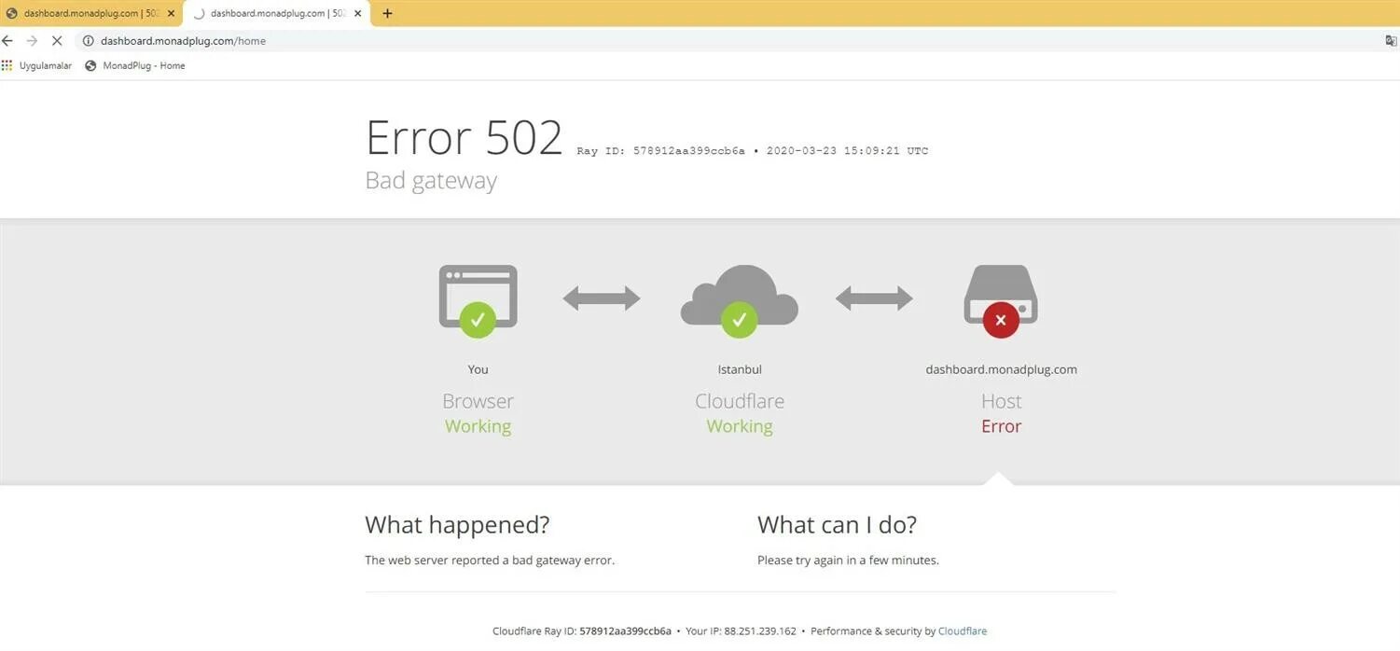The width and height of the screenshot is (1400, 651).
Task: Click the site info icon in address bar
Action: (x=89, y=41)
